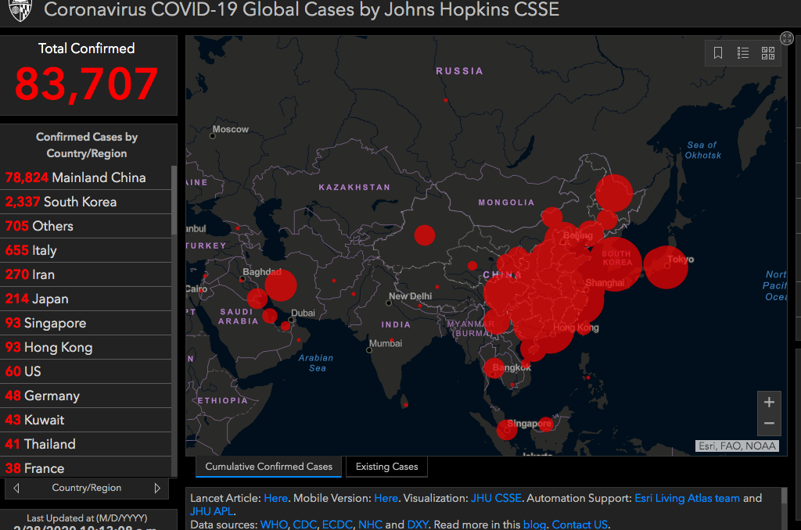Viewport: 801px width, 530px height.
Task: Select the 60 US row
Action: [86, 372]
